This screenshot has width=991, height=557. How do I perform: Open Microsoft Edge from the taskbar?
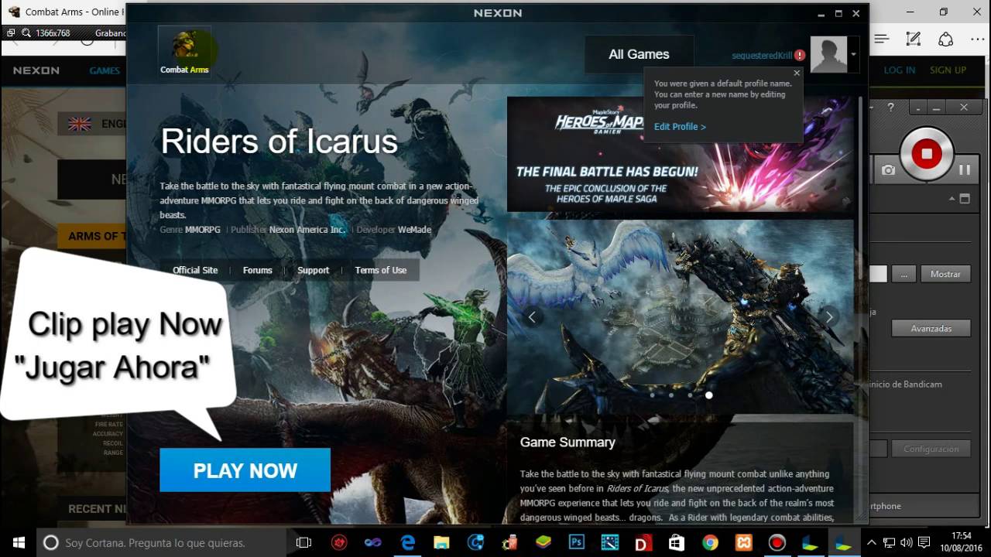407,542
